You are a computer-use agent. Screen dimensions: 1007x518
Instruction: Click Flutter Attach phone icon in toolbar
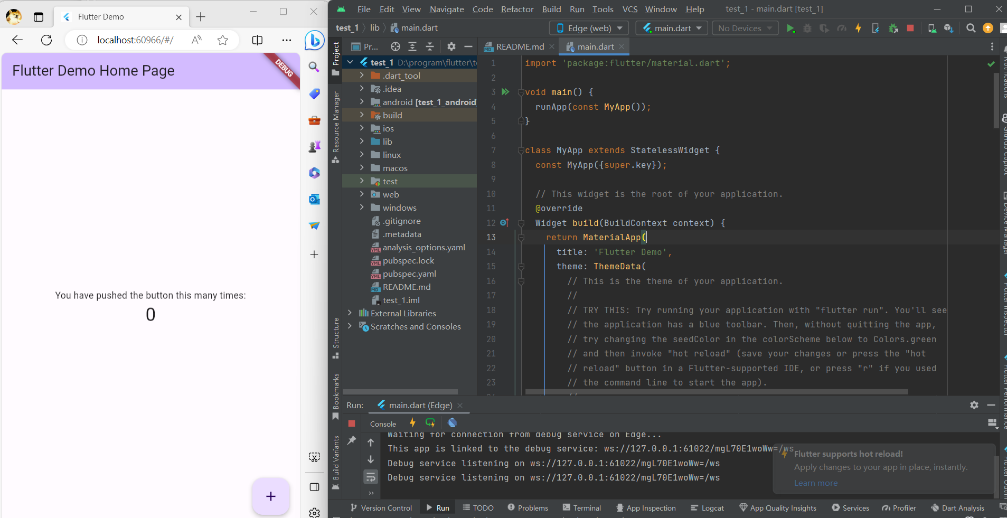click(876, 28)
